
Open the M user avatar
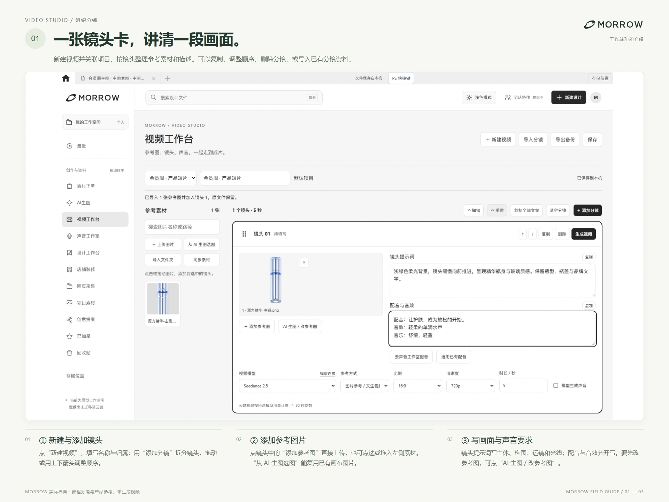[x=596, y=98]
